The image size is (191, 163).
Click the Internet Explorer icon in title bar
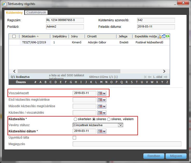(4, 4)
